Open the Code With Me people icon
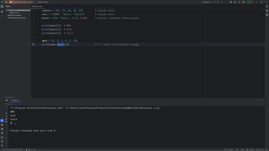The width and height of the screenshot is (269, 151). 235,2
